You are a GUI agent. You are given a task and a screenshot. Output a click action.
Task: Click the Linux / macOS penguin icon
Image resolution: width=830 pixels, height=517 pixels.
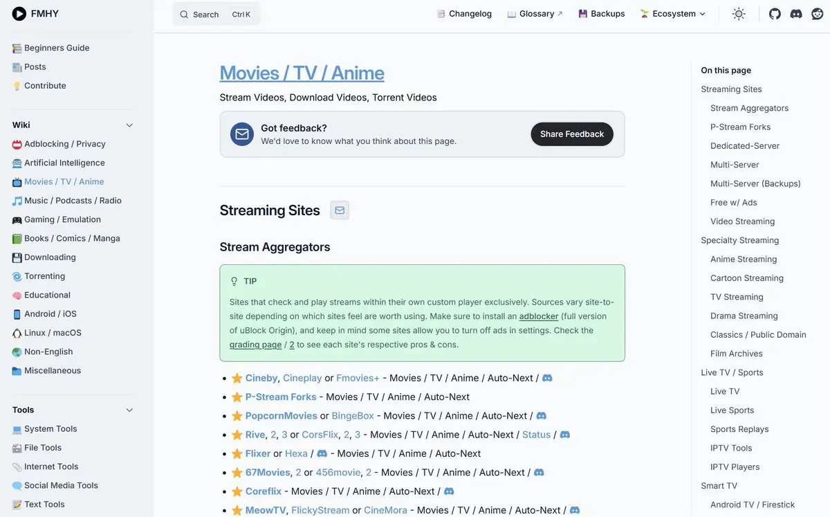[17, 333]
